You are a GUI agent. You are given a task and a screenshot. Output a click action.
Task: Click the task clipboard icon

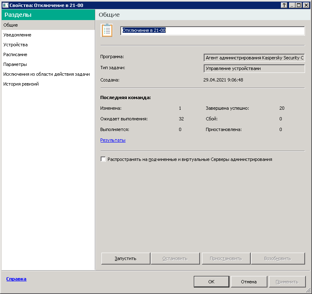[107, 30]
